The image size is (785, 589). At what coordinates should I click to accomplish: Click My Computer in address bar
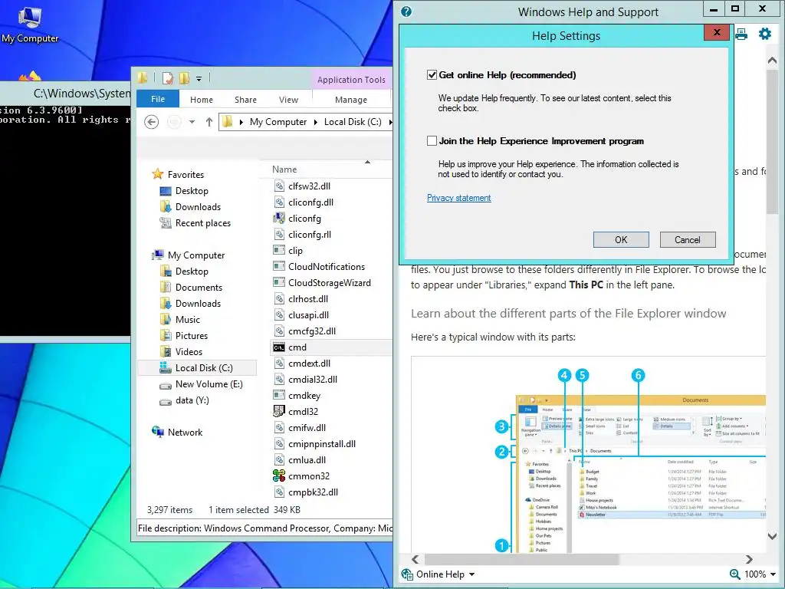point(278,122)
